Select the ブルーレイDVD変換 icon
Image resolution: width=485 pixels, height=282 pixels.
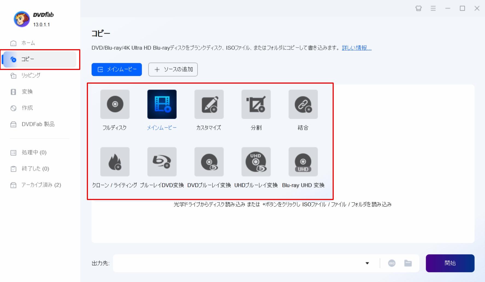[x=162, y=162]
